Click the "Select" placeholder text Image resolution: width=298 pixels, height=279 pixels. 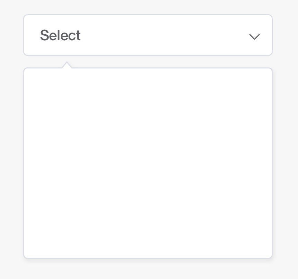[x=60, y=35]
